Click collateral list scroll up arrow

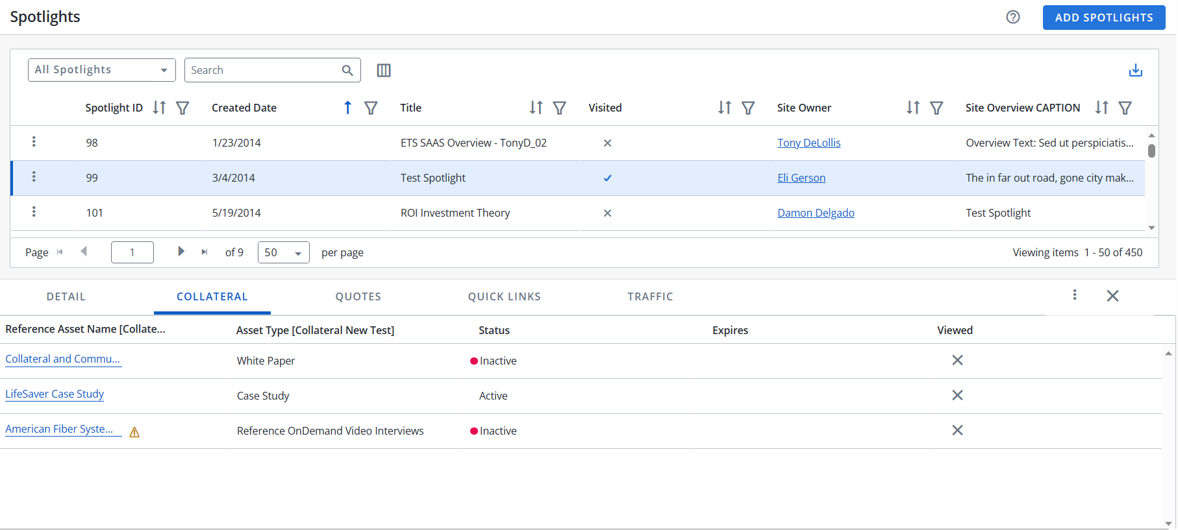(x=1168, y=354)
